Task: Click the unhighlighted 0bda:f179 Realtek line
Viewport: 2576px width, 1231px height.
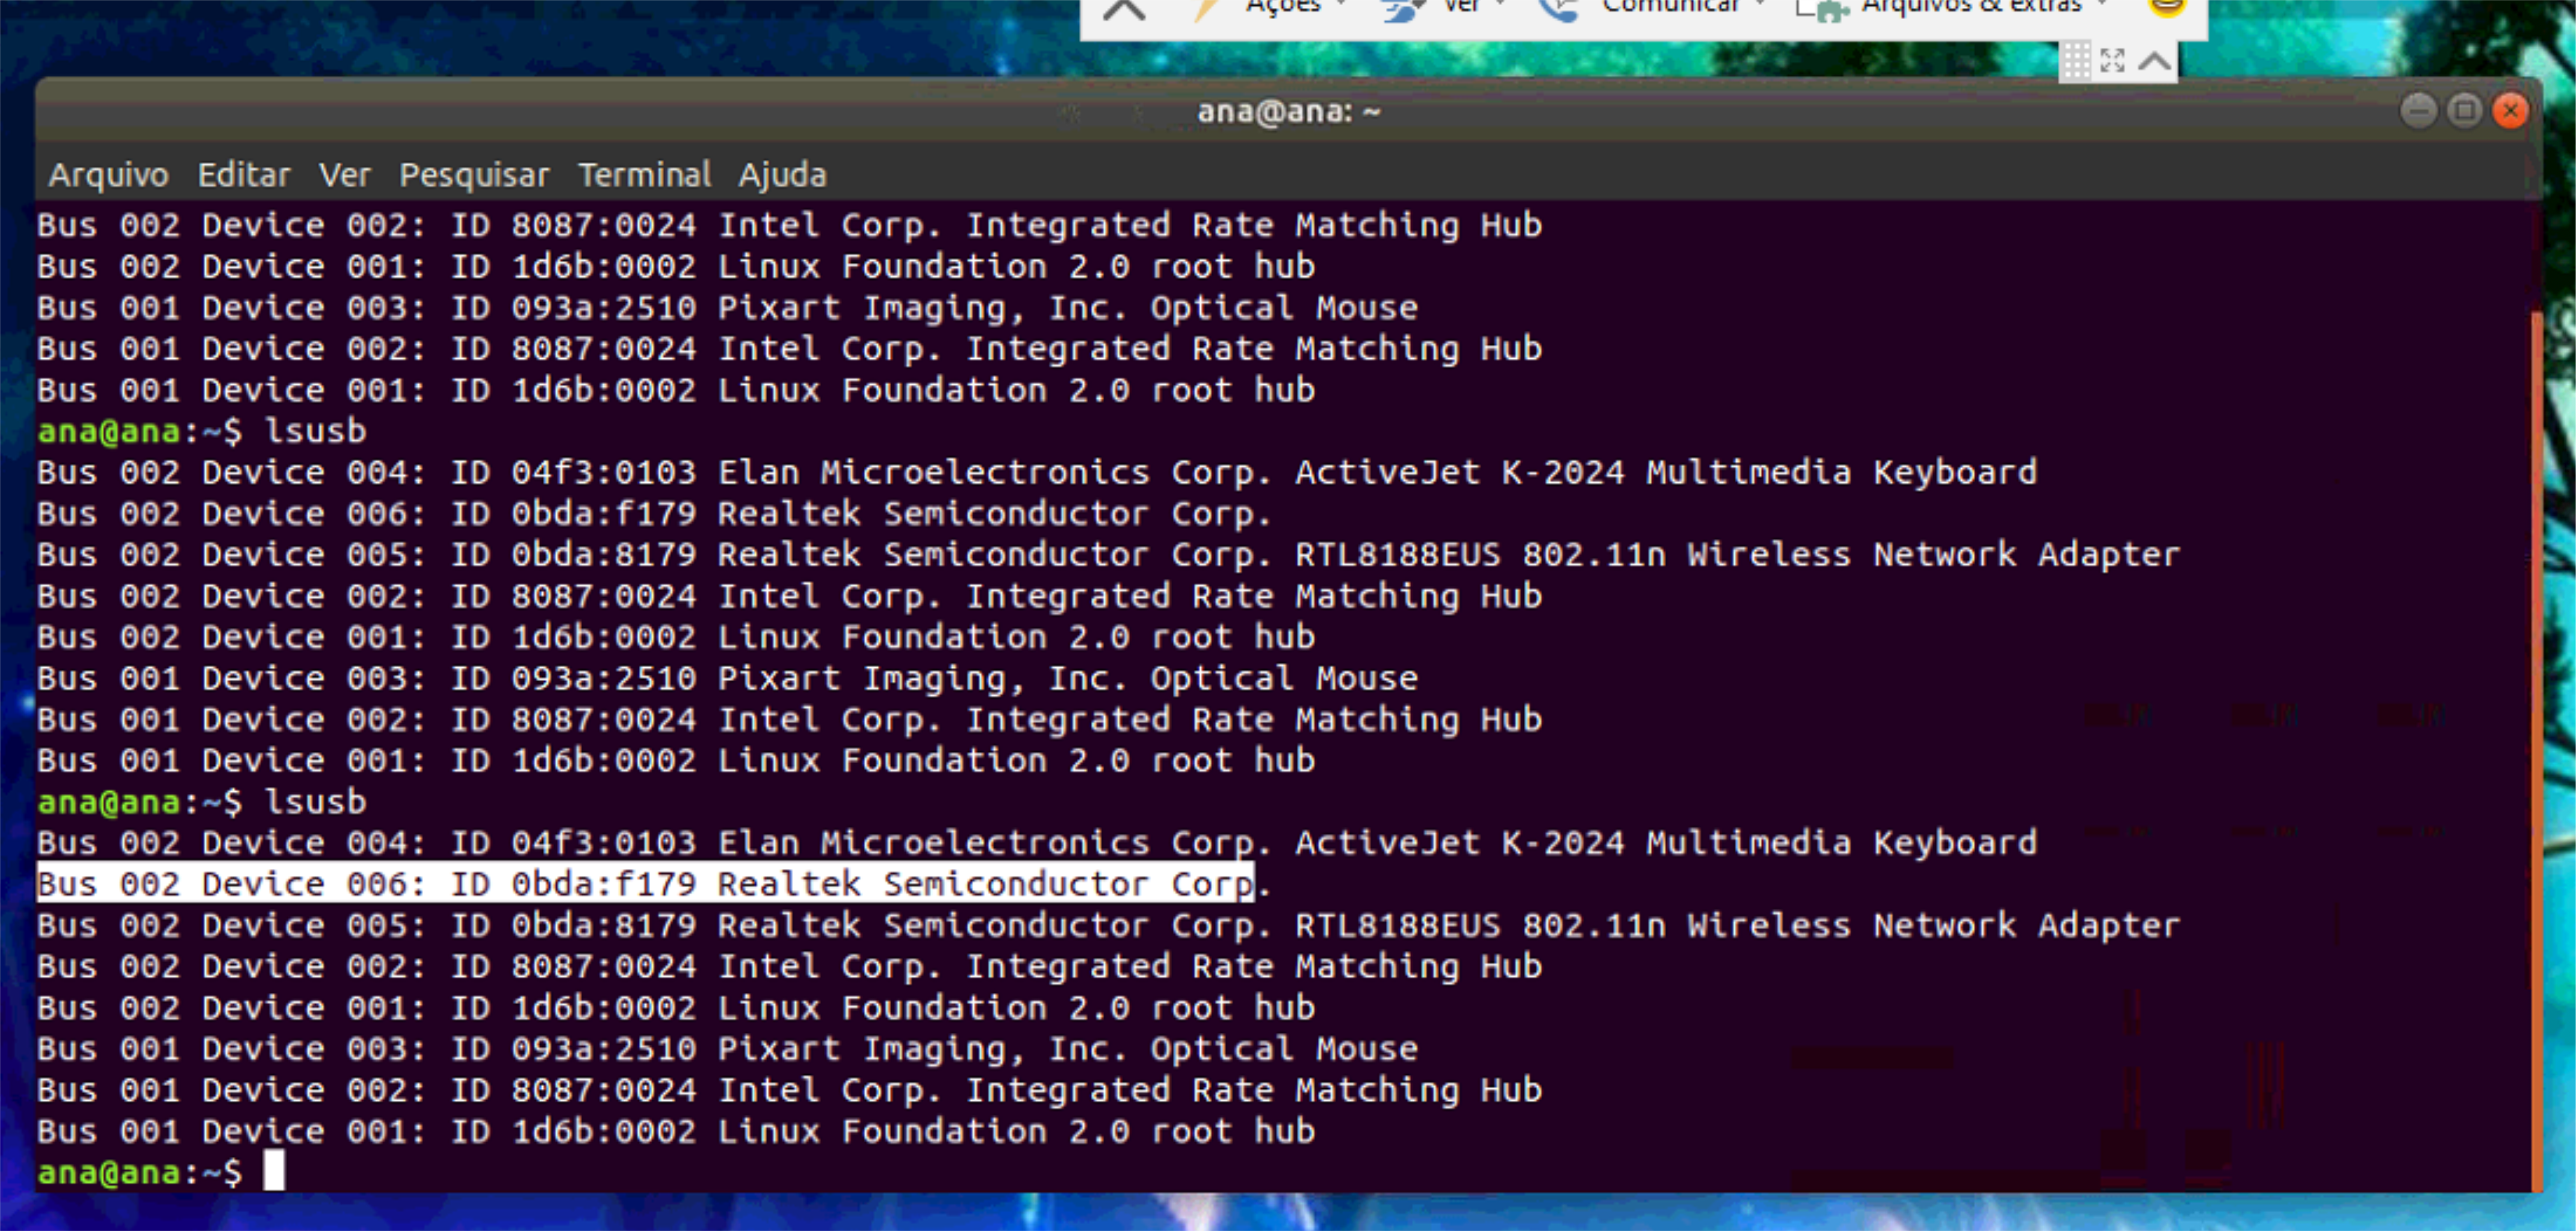Action: 653,514
